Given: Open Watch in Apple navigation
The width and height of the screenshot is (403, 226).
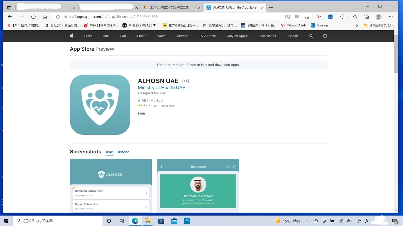Looking at the screenshot, I should [x=162, y=36].
